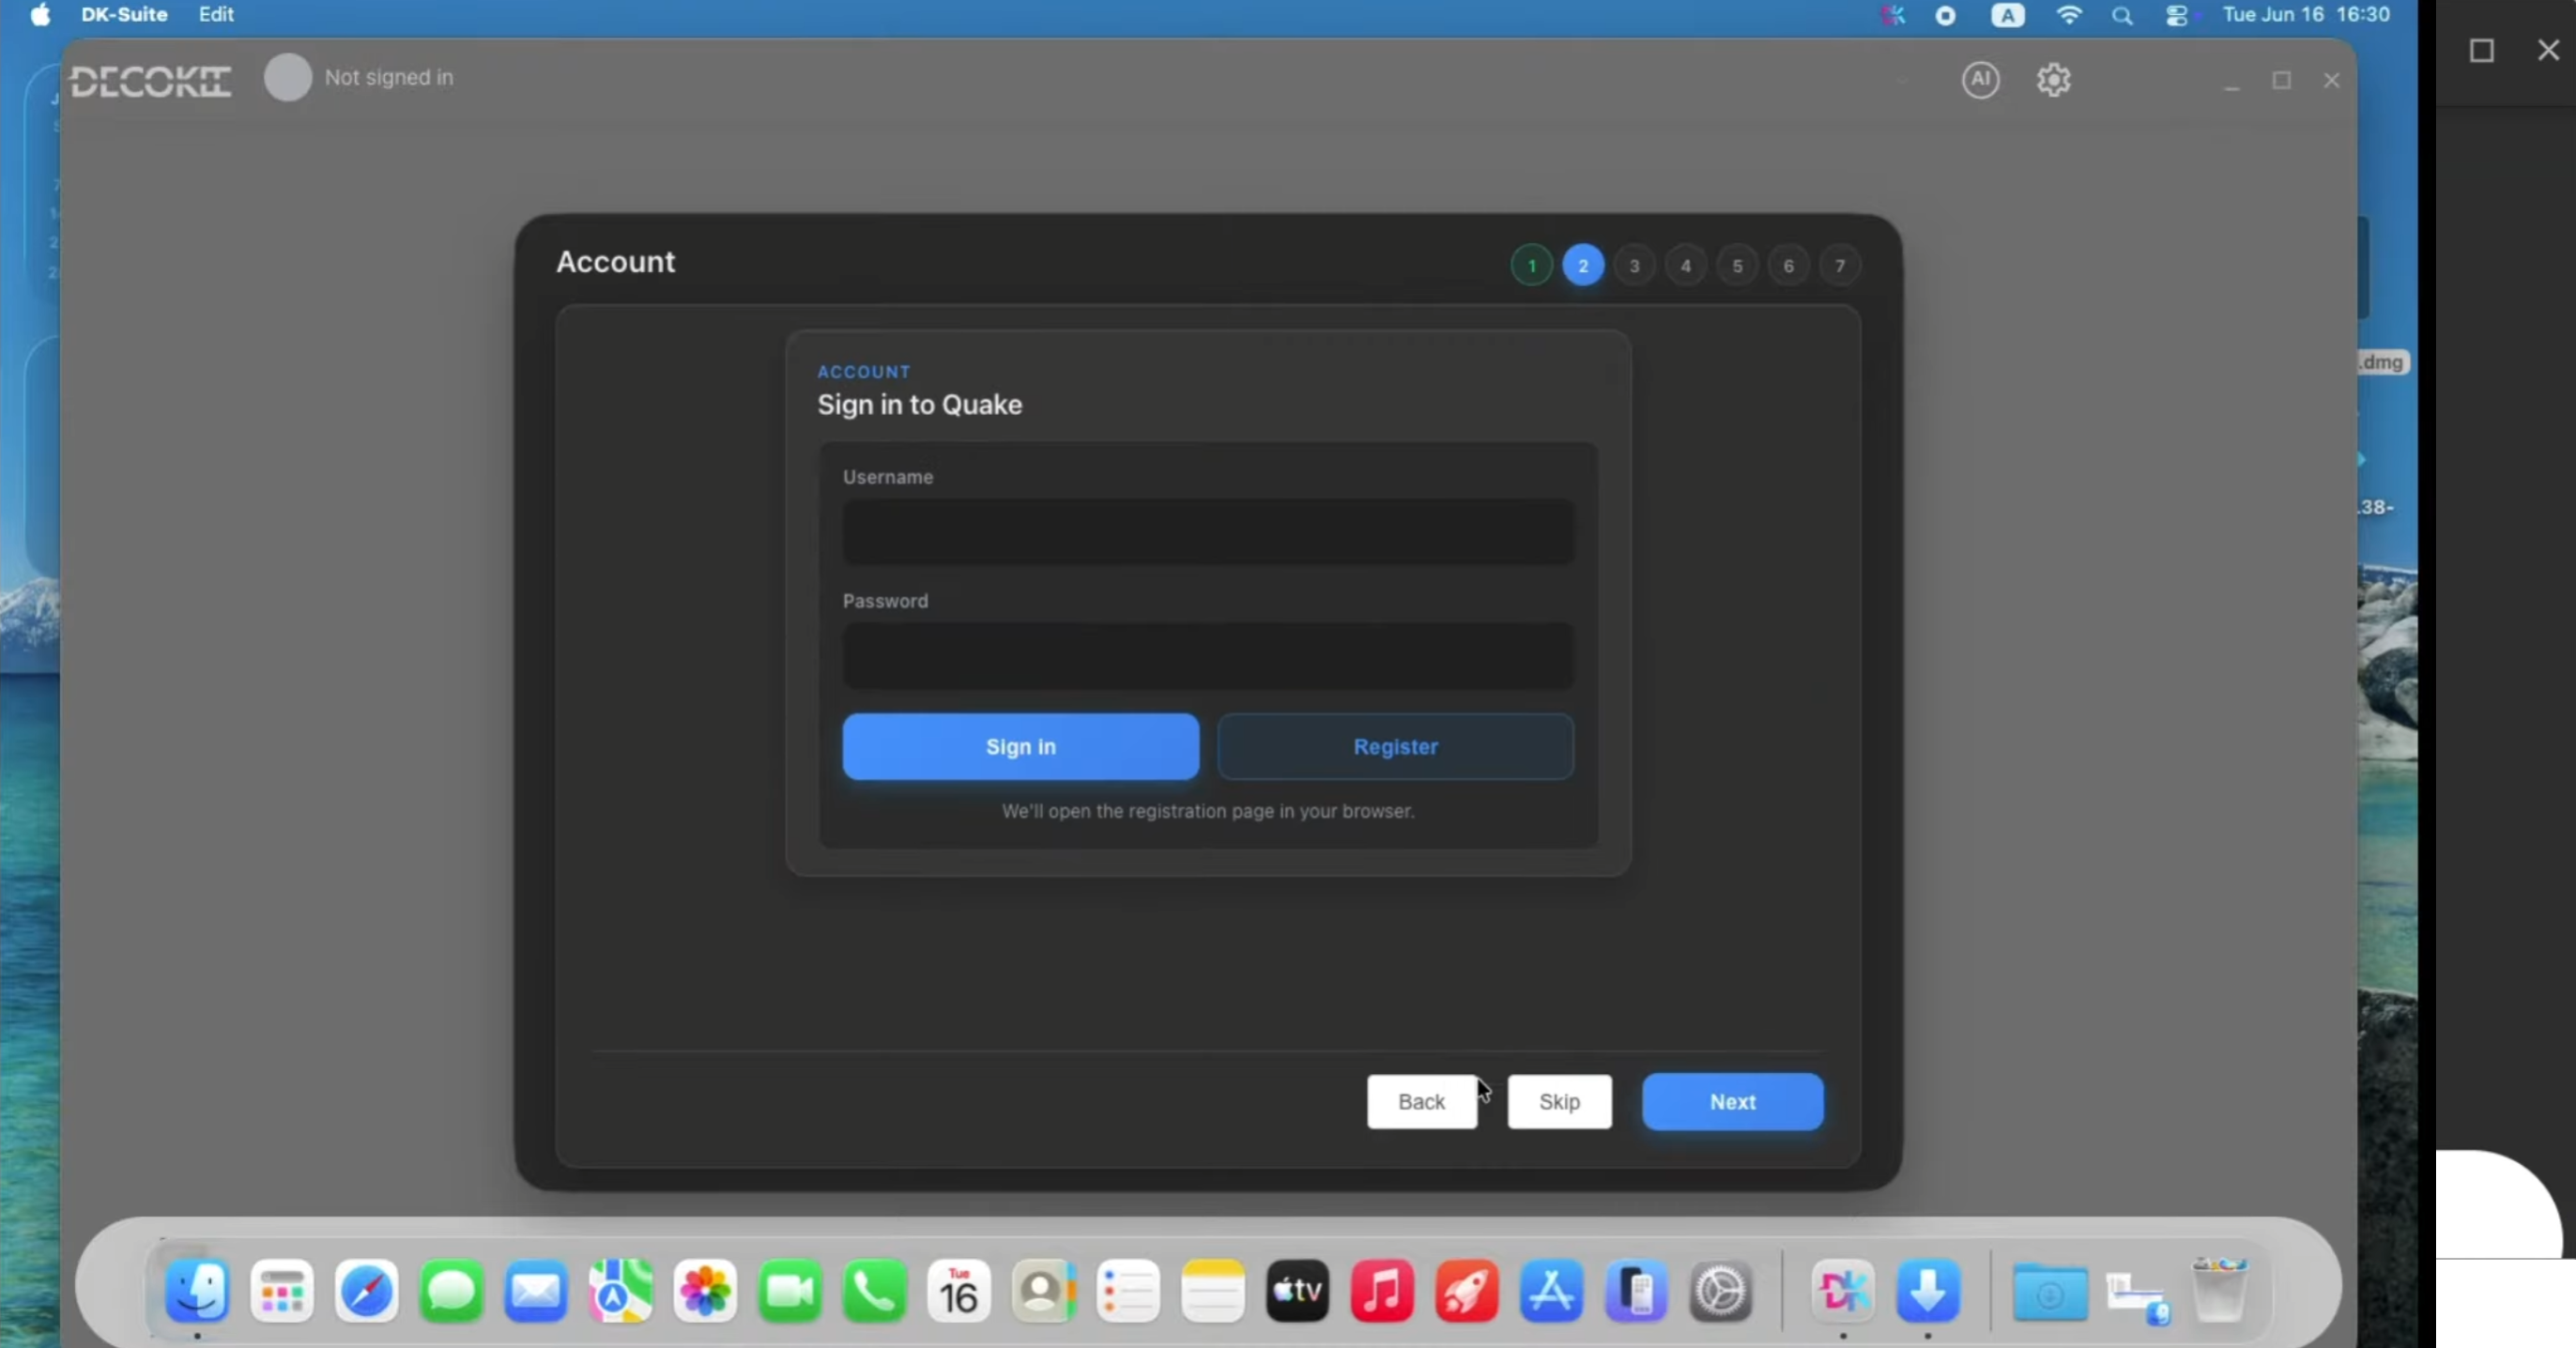Skip the account step
This screenshot has width=2576, height=1348.
(x=1559, y=1101)
